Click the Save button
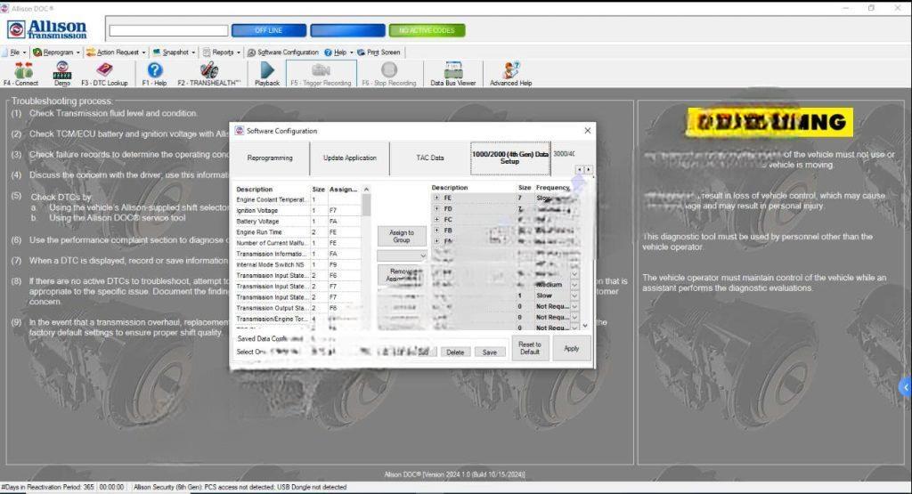Image resolution: width=912 pixels, height=494 pixels. [490, 352]
